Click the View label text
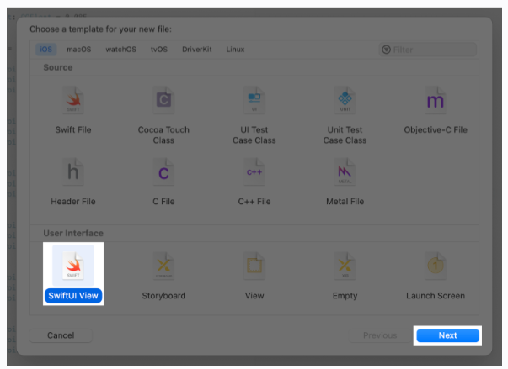Image resolution: width=508 pixels, height=369 pixels. click(254, 296)
